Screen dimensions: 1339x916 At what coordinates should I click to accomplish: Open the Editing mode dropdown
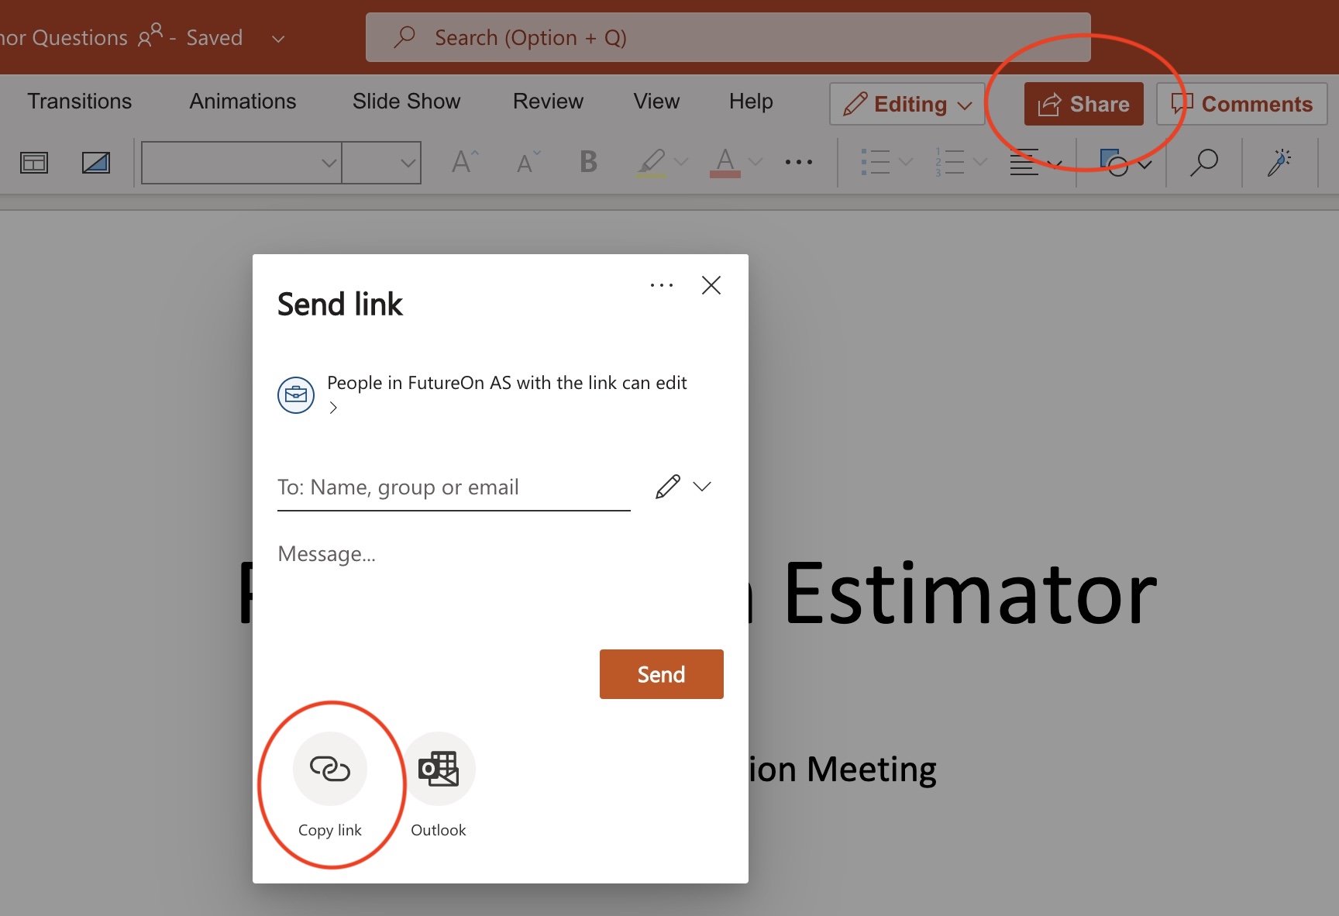905,104
